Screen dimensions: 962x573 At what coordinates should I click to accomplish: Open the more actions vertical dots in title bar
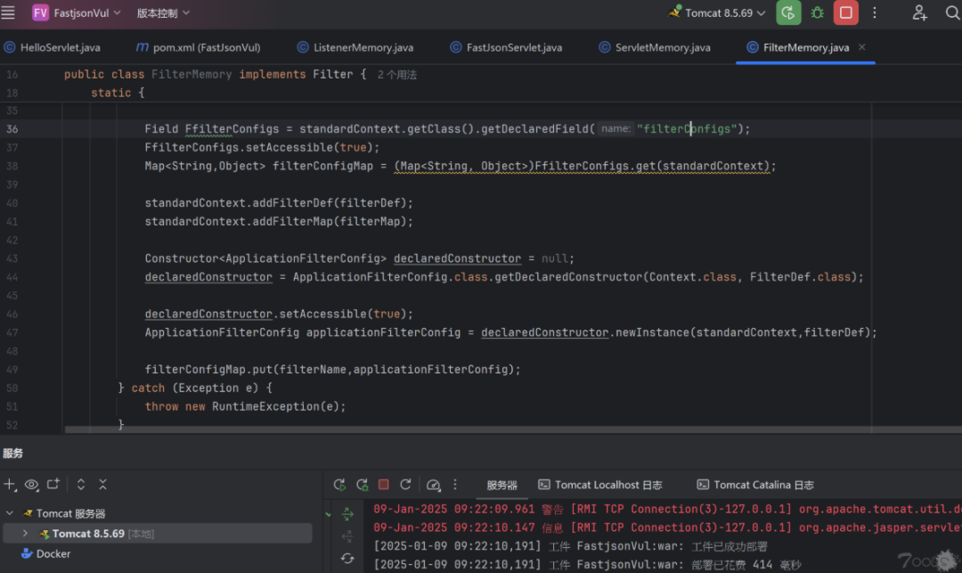pos(875,12)
